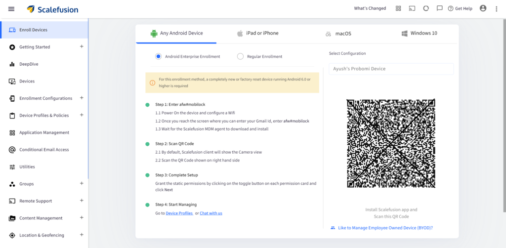Open the chat bubble icon in header
Image resolution: width=506 pixels, height=248 pixels.
coord(439,8)
